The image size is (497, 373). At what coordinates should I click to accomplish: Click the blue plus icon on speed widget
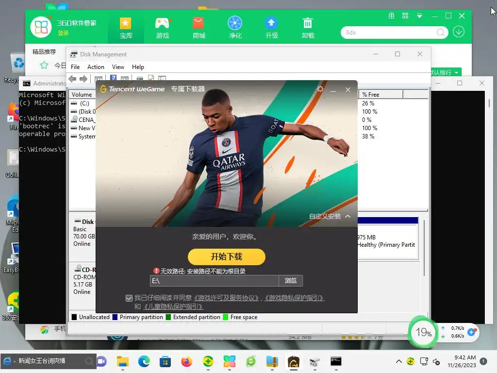[x=472, y=332]
